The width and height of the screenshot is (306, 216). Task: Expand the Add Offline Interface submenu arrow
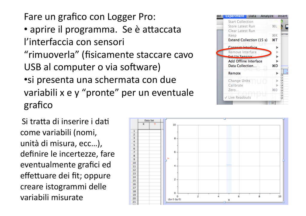click(277, 61)
